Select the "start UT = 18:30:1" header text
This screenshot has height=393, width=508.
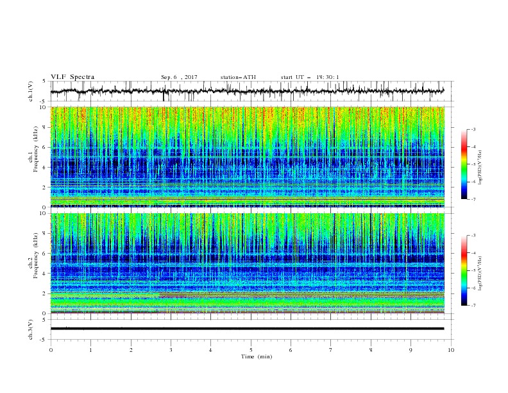click(310, 77)
